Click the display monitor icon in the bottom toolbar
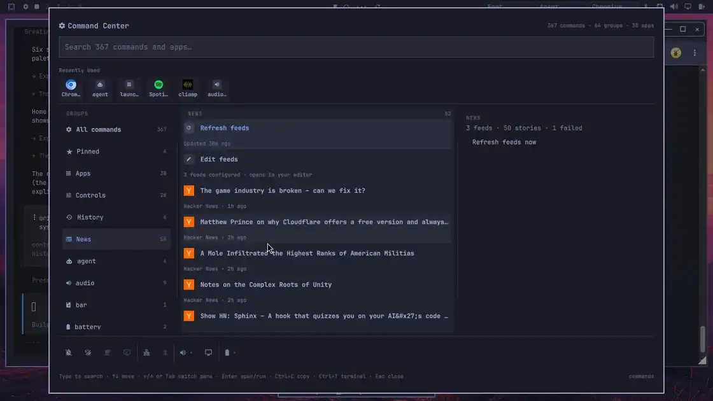 click(208, 353)
